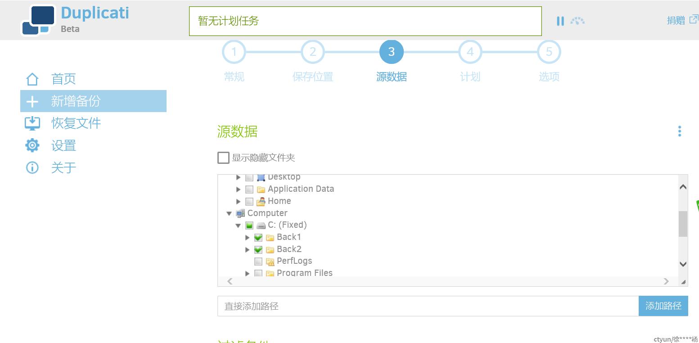Viewport: 699px width, 343px height.
Task: Click the Duplicati title link
Action: point(95,13)
